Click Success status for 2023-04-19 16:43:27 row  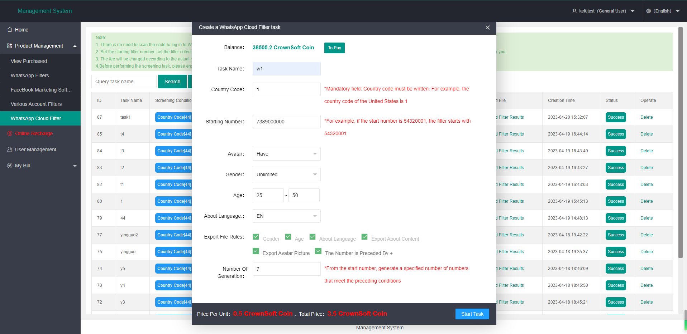pyautogui.click(x=616, y=168)
